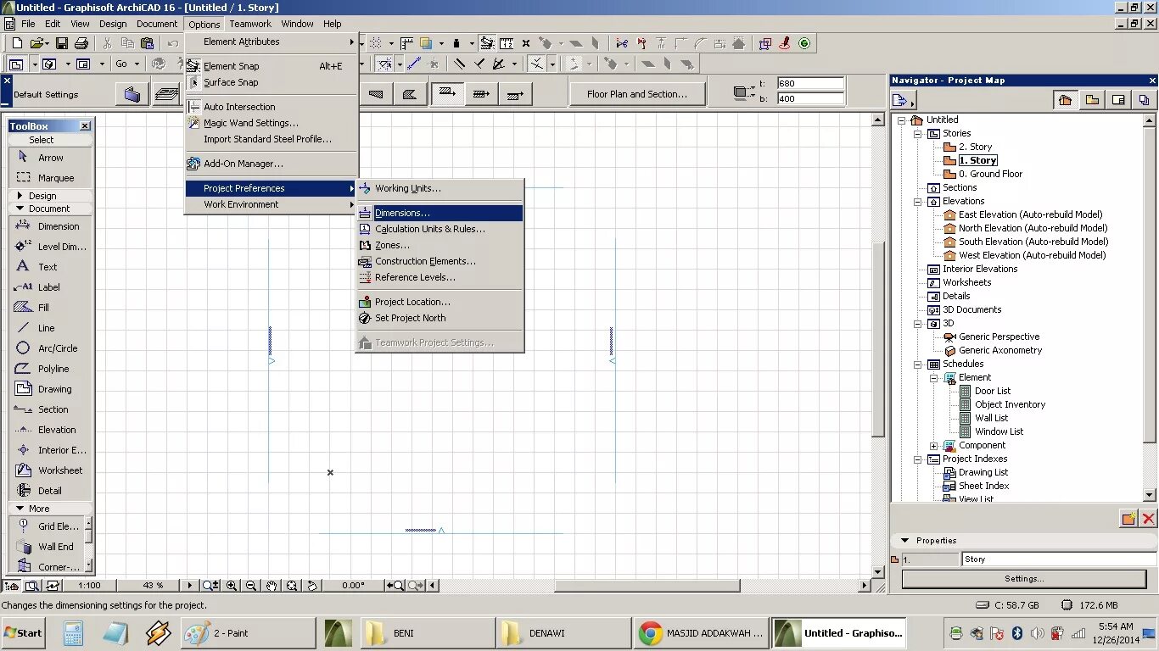Open the Teamwork menu

(250, 24)
